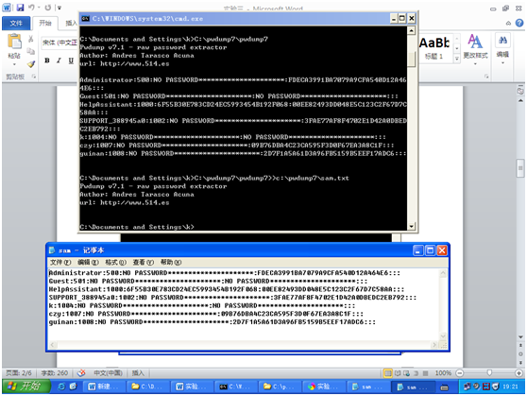Viewport: 527px width, 396px height.
Task: Switch to the 开始 ribbon tab
Action: click(x=45, y=23)
